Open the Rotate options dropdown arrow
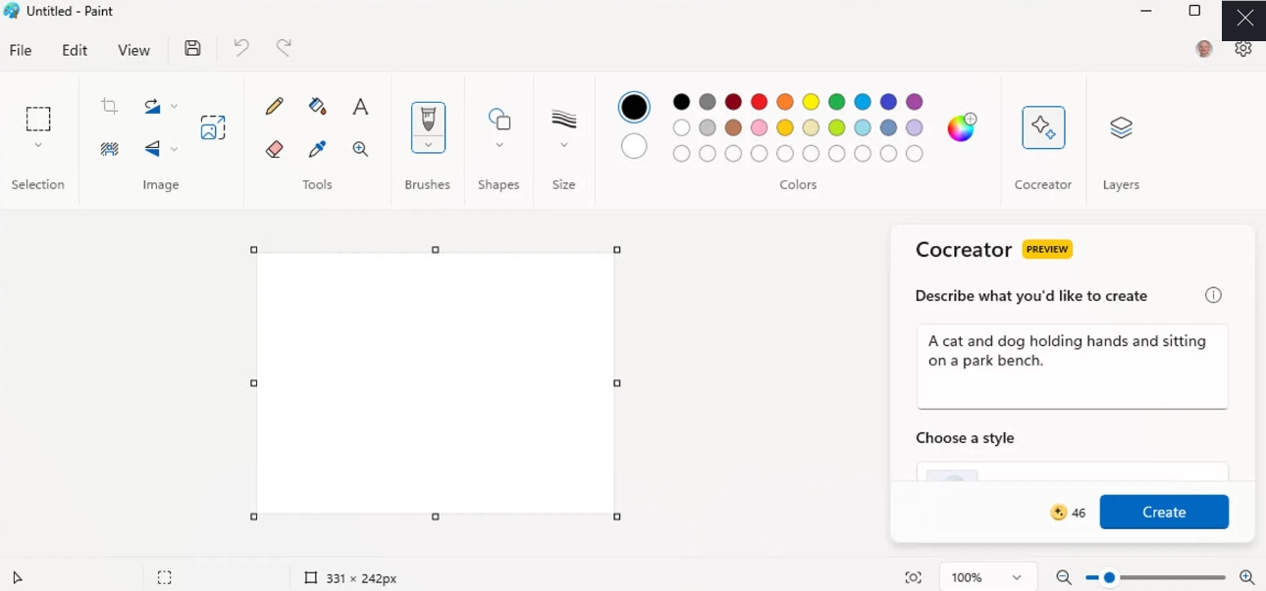This screenshot has height=591, width=1266. click(175, 106)
